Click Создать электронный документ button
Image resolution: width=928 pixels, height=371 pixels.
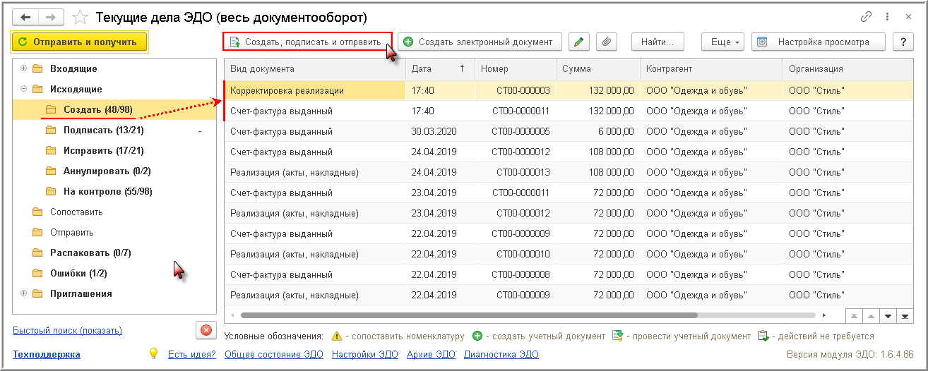[479, 42]
